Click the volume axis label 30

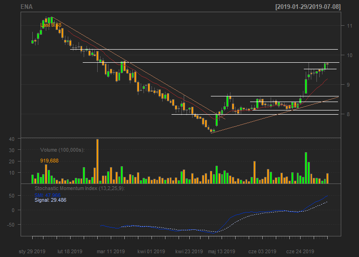[x=12, y=150]
